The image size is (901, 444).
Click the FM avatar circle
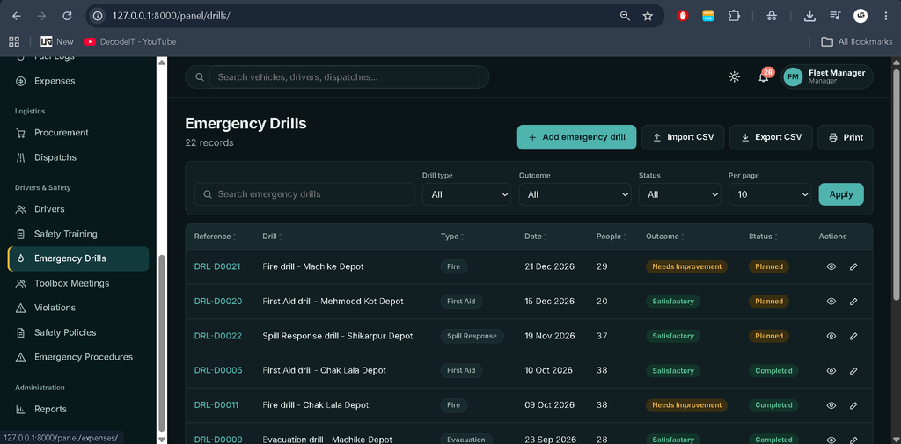pos(793,77)
